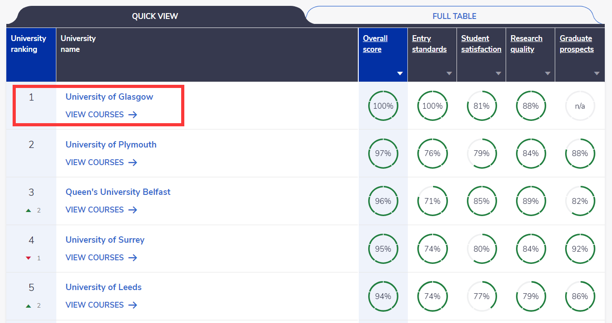
Task: Click sort arrow under Overall score
Action: [x=400, y=74]
